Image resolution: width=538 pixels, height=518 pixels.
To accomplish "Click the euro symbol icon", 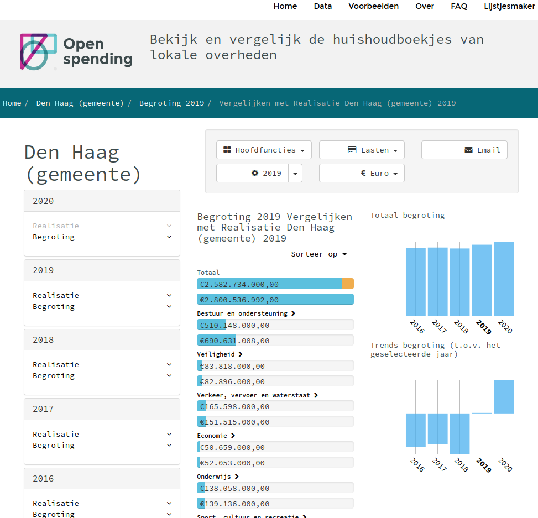I will pyautogui.click(x=363, y=173).
